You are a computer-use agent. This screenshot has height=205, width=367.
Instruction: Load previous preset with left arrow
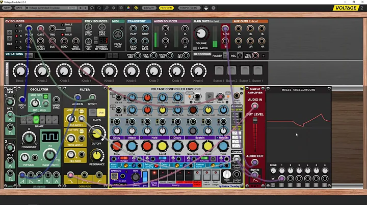point(81,8)
